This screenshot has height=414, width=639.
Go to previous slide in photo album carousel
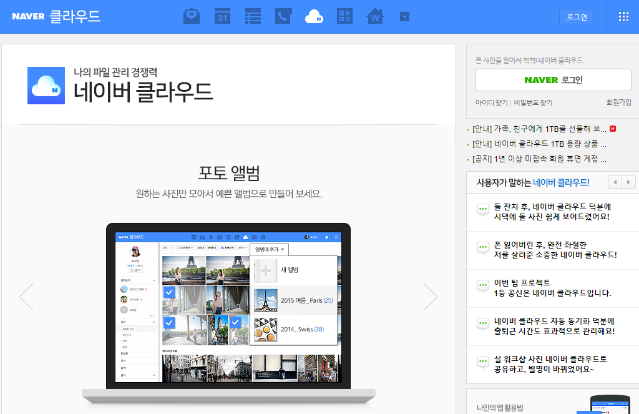[26, 297]
